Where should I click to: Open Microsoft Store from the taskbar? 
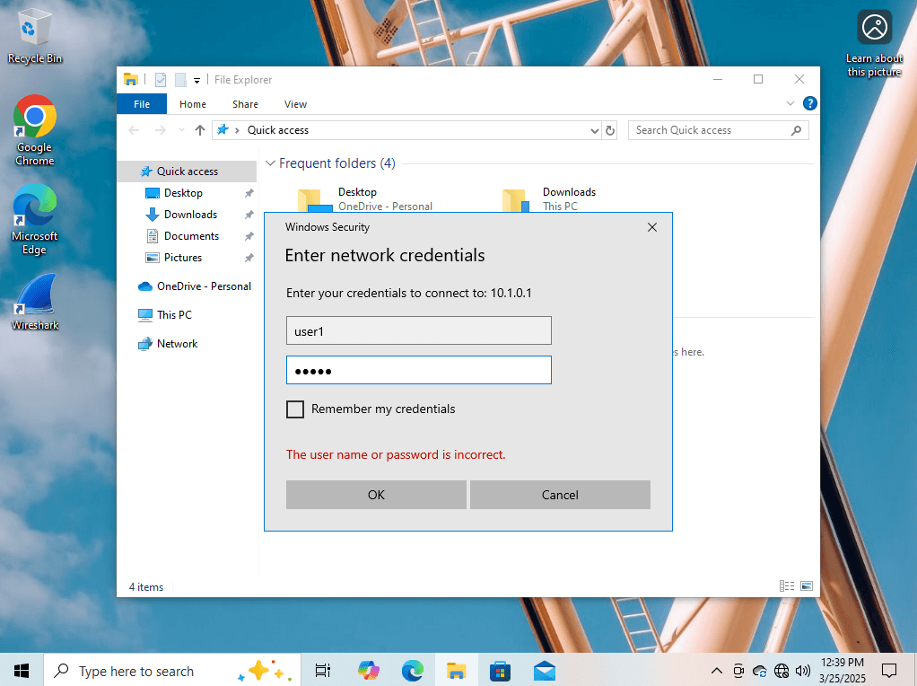coord(500,671)
